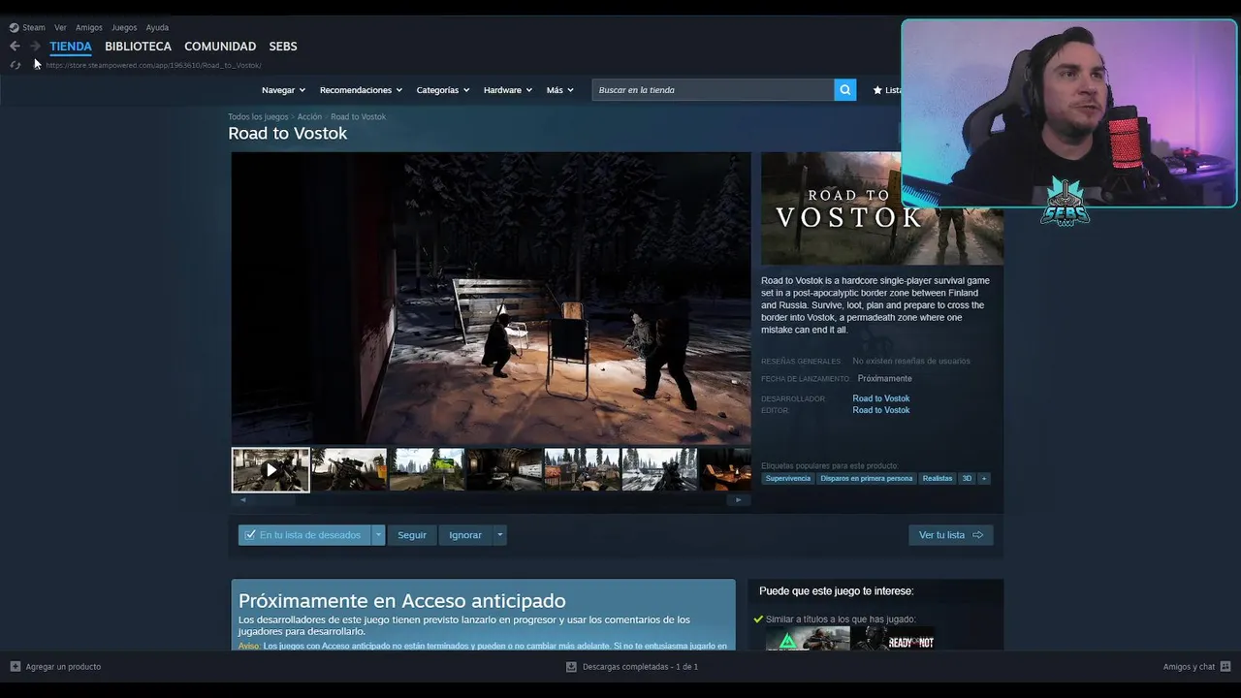The image size is (1241, 698).
Task: Open the downloads icon in status bar
Action: [x=571, y=667]
